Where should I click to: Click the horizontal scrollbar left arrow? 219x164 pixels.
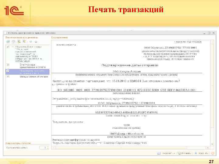[x=54, y=148]
